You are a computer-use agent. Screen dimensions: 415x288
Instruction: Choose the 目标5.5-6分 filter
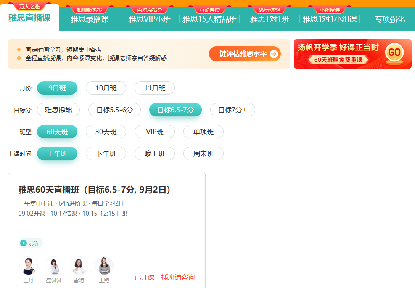115,110
